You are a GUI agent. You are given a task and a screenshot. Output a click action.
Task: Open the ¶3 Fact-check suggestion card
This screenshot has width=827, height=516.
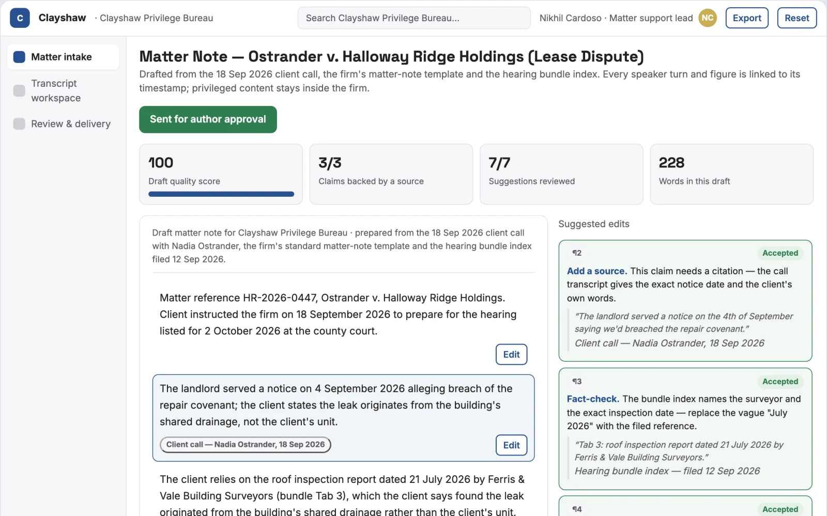(685, 429)
